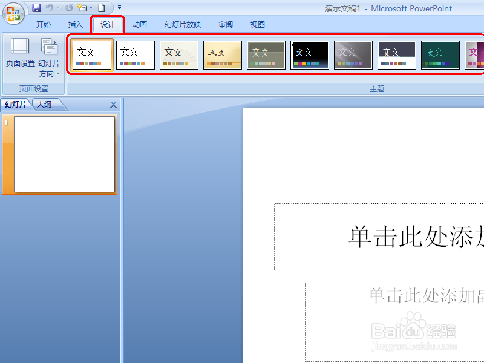This screenshot has height=363, width=484.
Task: Open the 页面设置 page setup dialog
Action: 20,54
